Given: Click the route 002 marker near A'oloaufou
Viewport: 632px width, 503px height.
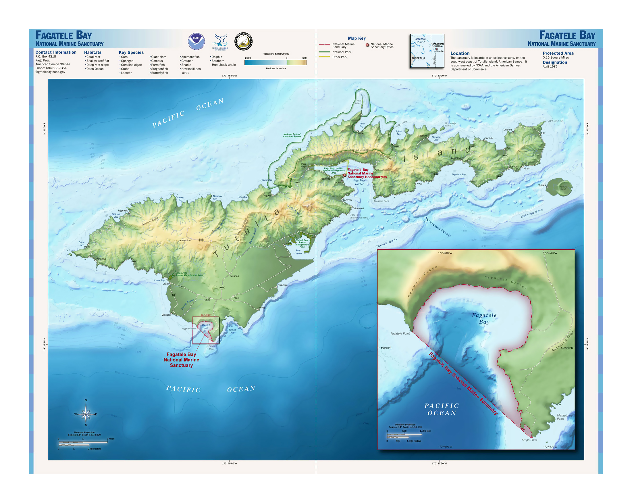Looking at the screenshot, I should (201, 240).
